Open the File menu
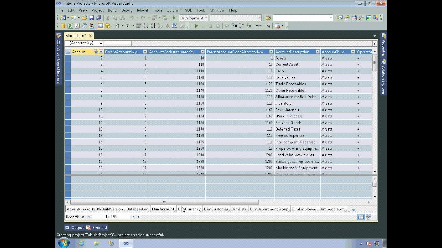This screenshot has height=248, width=442. [60, 10]
